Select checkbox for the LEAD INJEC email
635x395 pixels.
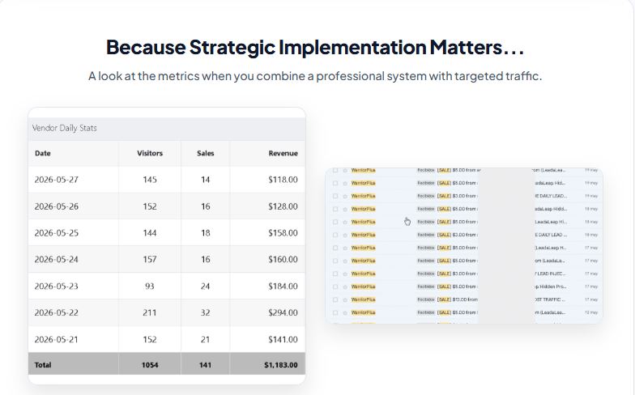pos(335,274)
